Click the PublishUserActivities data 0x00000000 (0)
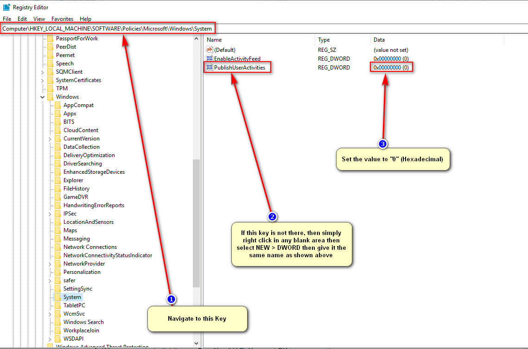The height and width of the screenshot is (349, 528). pyautogui.click(x=391, y=68)
